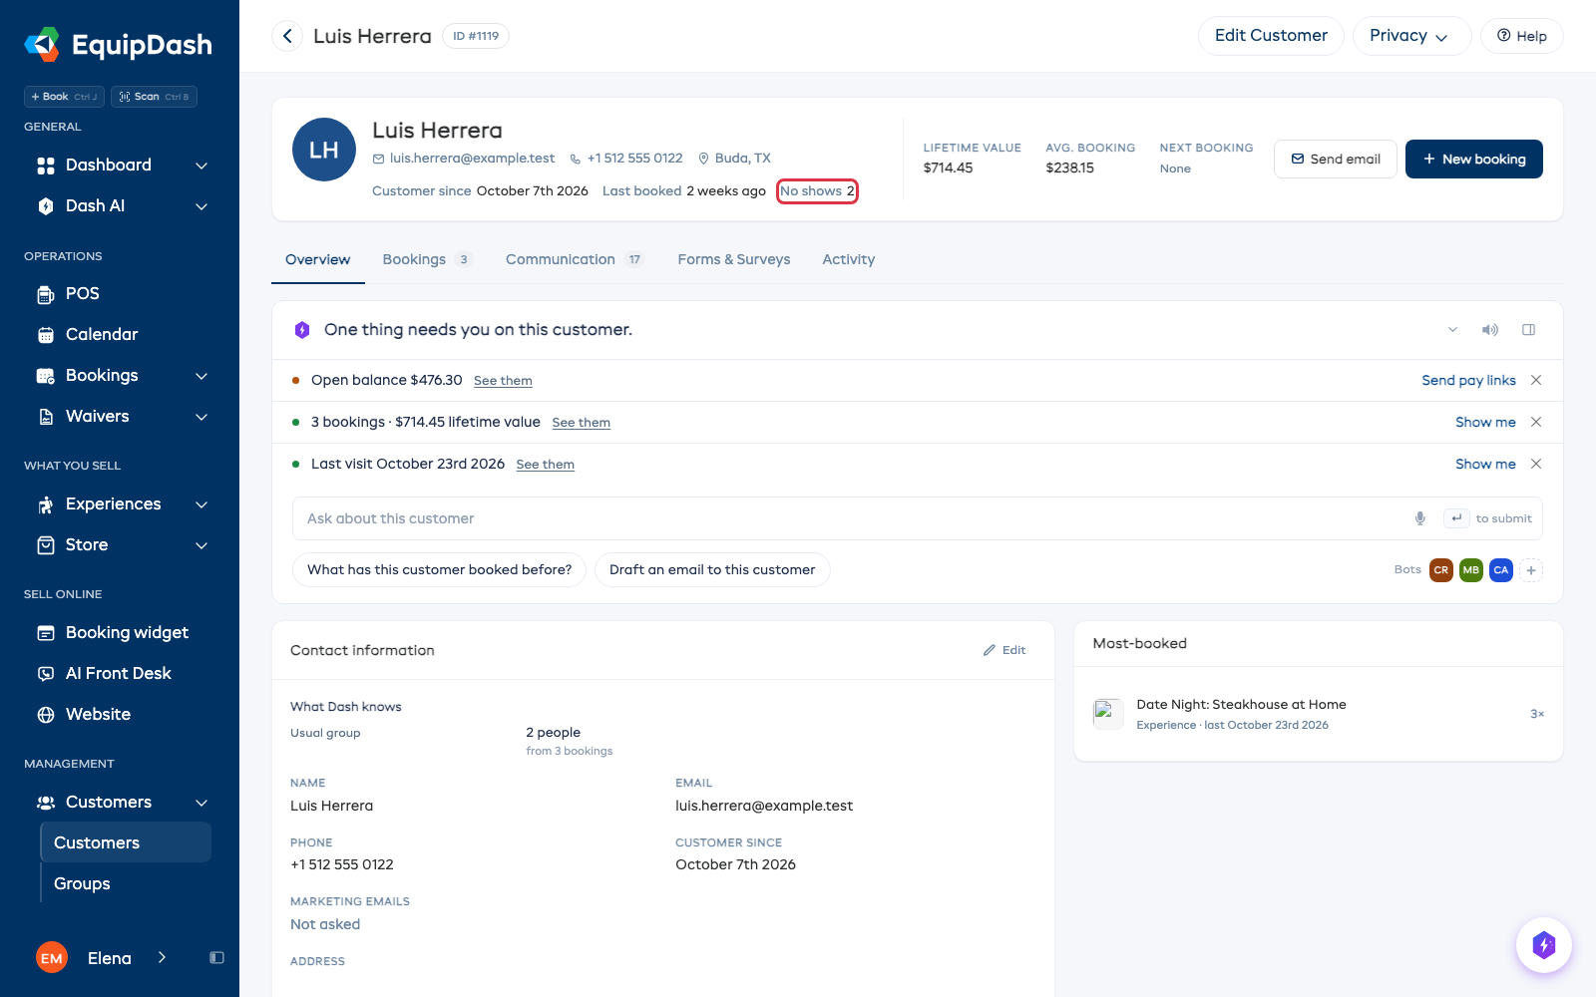
Task: Toggle the side panel icon in insights header
Action: pyautogui.click(x=1528, y=330)
